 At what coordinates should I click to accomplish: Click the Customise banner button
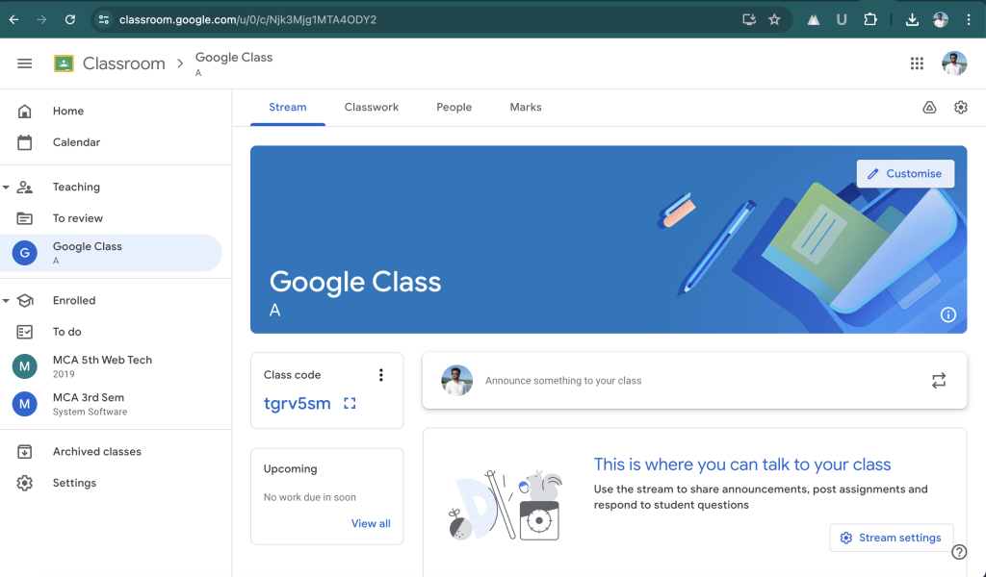pos(904,173)
